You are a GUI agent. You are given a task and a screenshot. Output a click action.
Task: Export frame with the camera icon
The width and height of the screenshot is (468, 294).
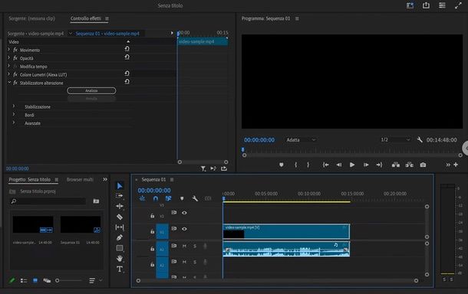[x=423, y=165]
